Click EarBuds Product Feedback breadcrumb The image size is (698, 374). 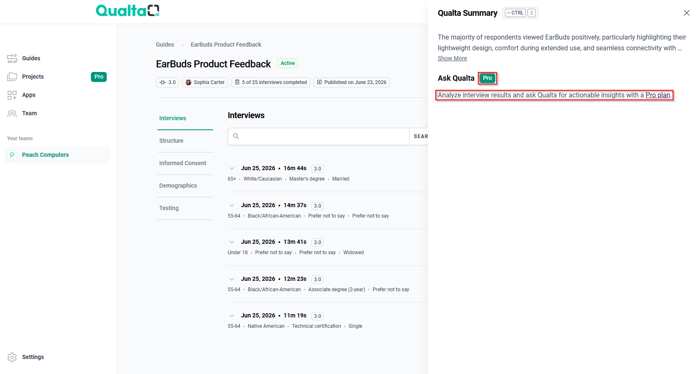coord(226,45)
